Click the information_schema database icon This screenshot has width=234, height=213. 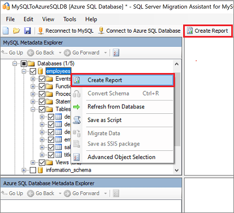[x=40, y=170]
